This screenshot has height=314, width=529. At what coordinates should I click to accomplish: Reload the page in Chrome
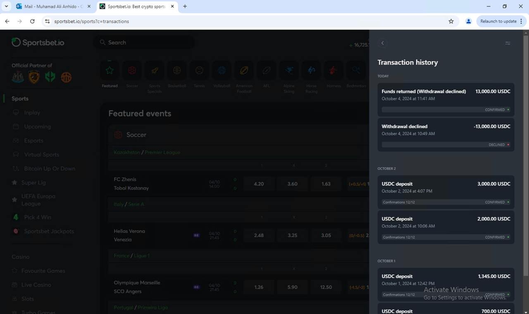(32, 21)
